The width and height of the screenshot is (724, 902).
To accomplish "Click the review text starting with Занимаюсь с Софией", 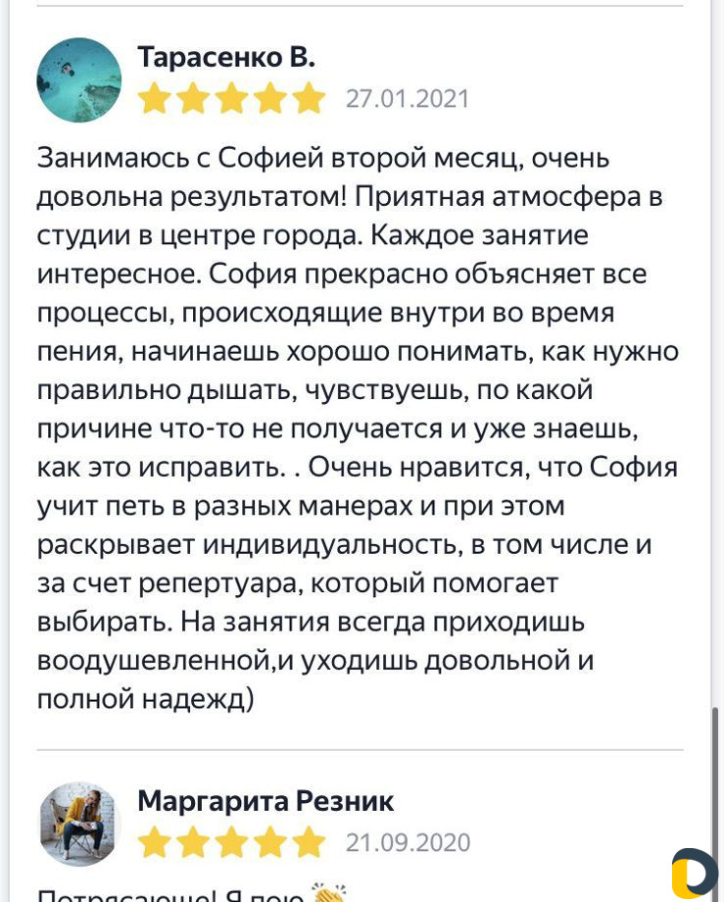I will coord(358,428).
